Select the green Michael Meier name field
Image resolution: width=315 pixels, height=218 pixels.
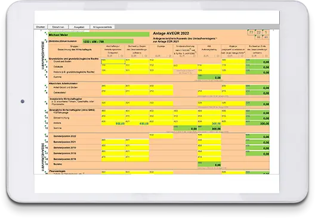point(99,35)
